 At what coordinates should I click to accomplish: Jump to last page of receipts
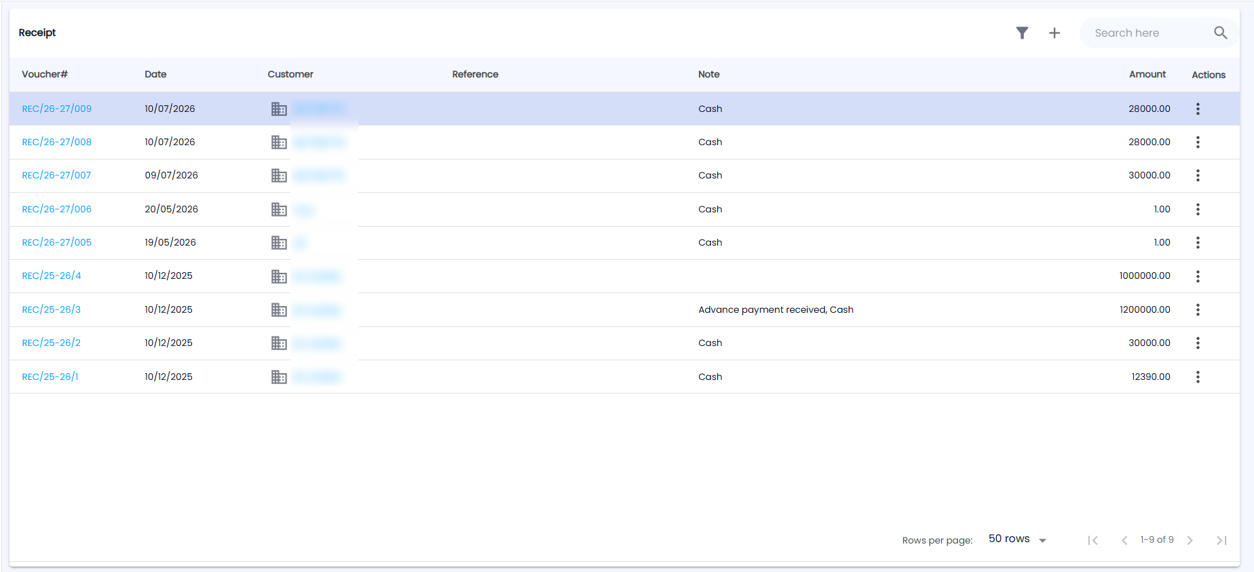pyautogui.click(x=1221, y=540)
